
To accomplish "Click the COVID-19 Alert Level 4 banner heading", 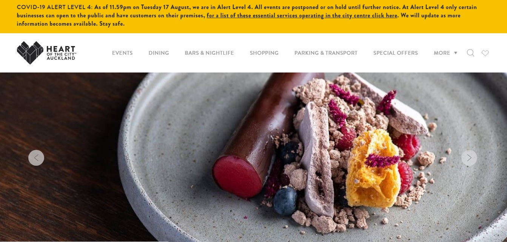I will pyautogui.click(x=54, y=7).
